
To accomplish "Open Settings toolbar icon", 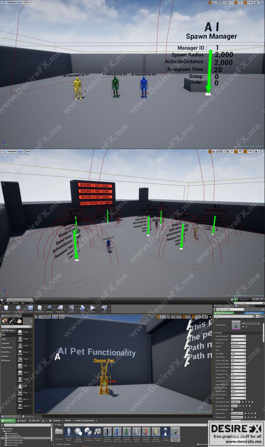I will click(x=49, y=309).
